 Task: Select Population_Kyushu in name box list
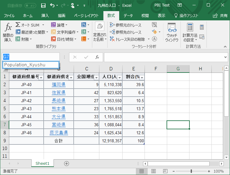[31, 65]
